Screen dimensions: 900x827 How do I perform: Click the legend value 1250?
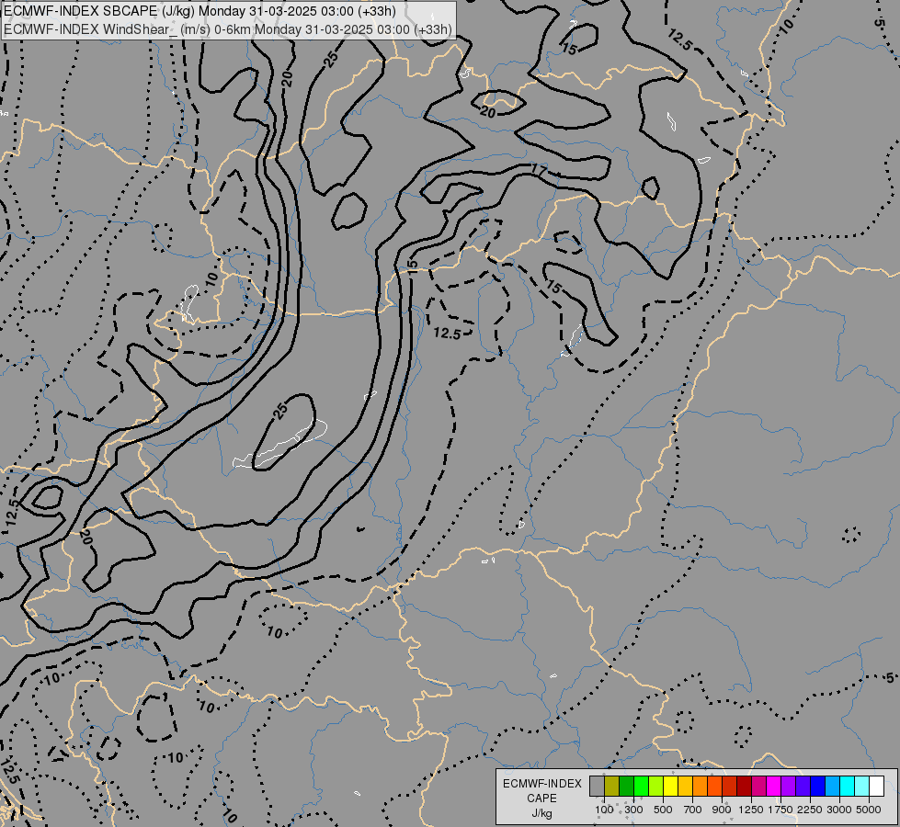751,810
